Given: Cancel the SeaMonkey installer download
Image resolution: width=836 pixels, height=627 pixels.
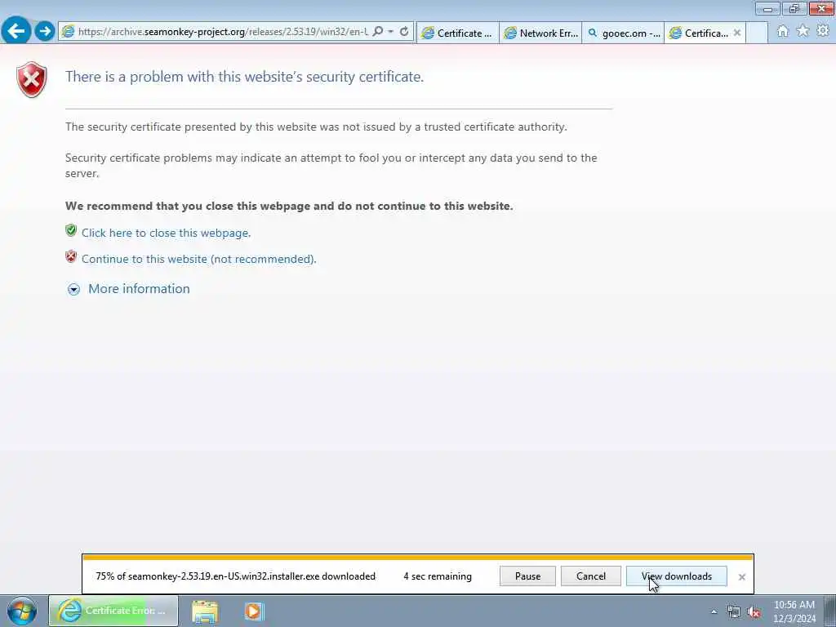Looking at the screenshot, I should [591, 576].
